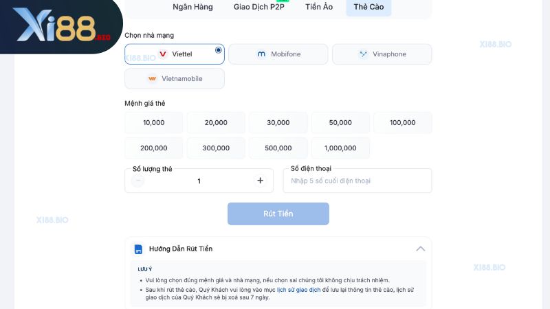Screen dimensions: 550x309
Task: Choose Mobifone as network provider
Action: pos(278,54)
